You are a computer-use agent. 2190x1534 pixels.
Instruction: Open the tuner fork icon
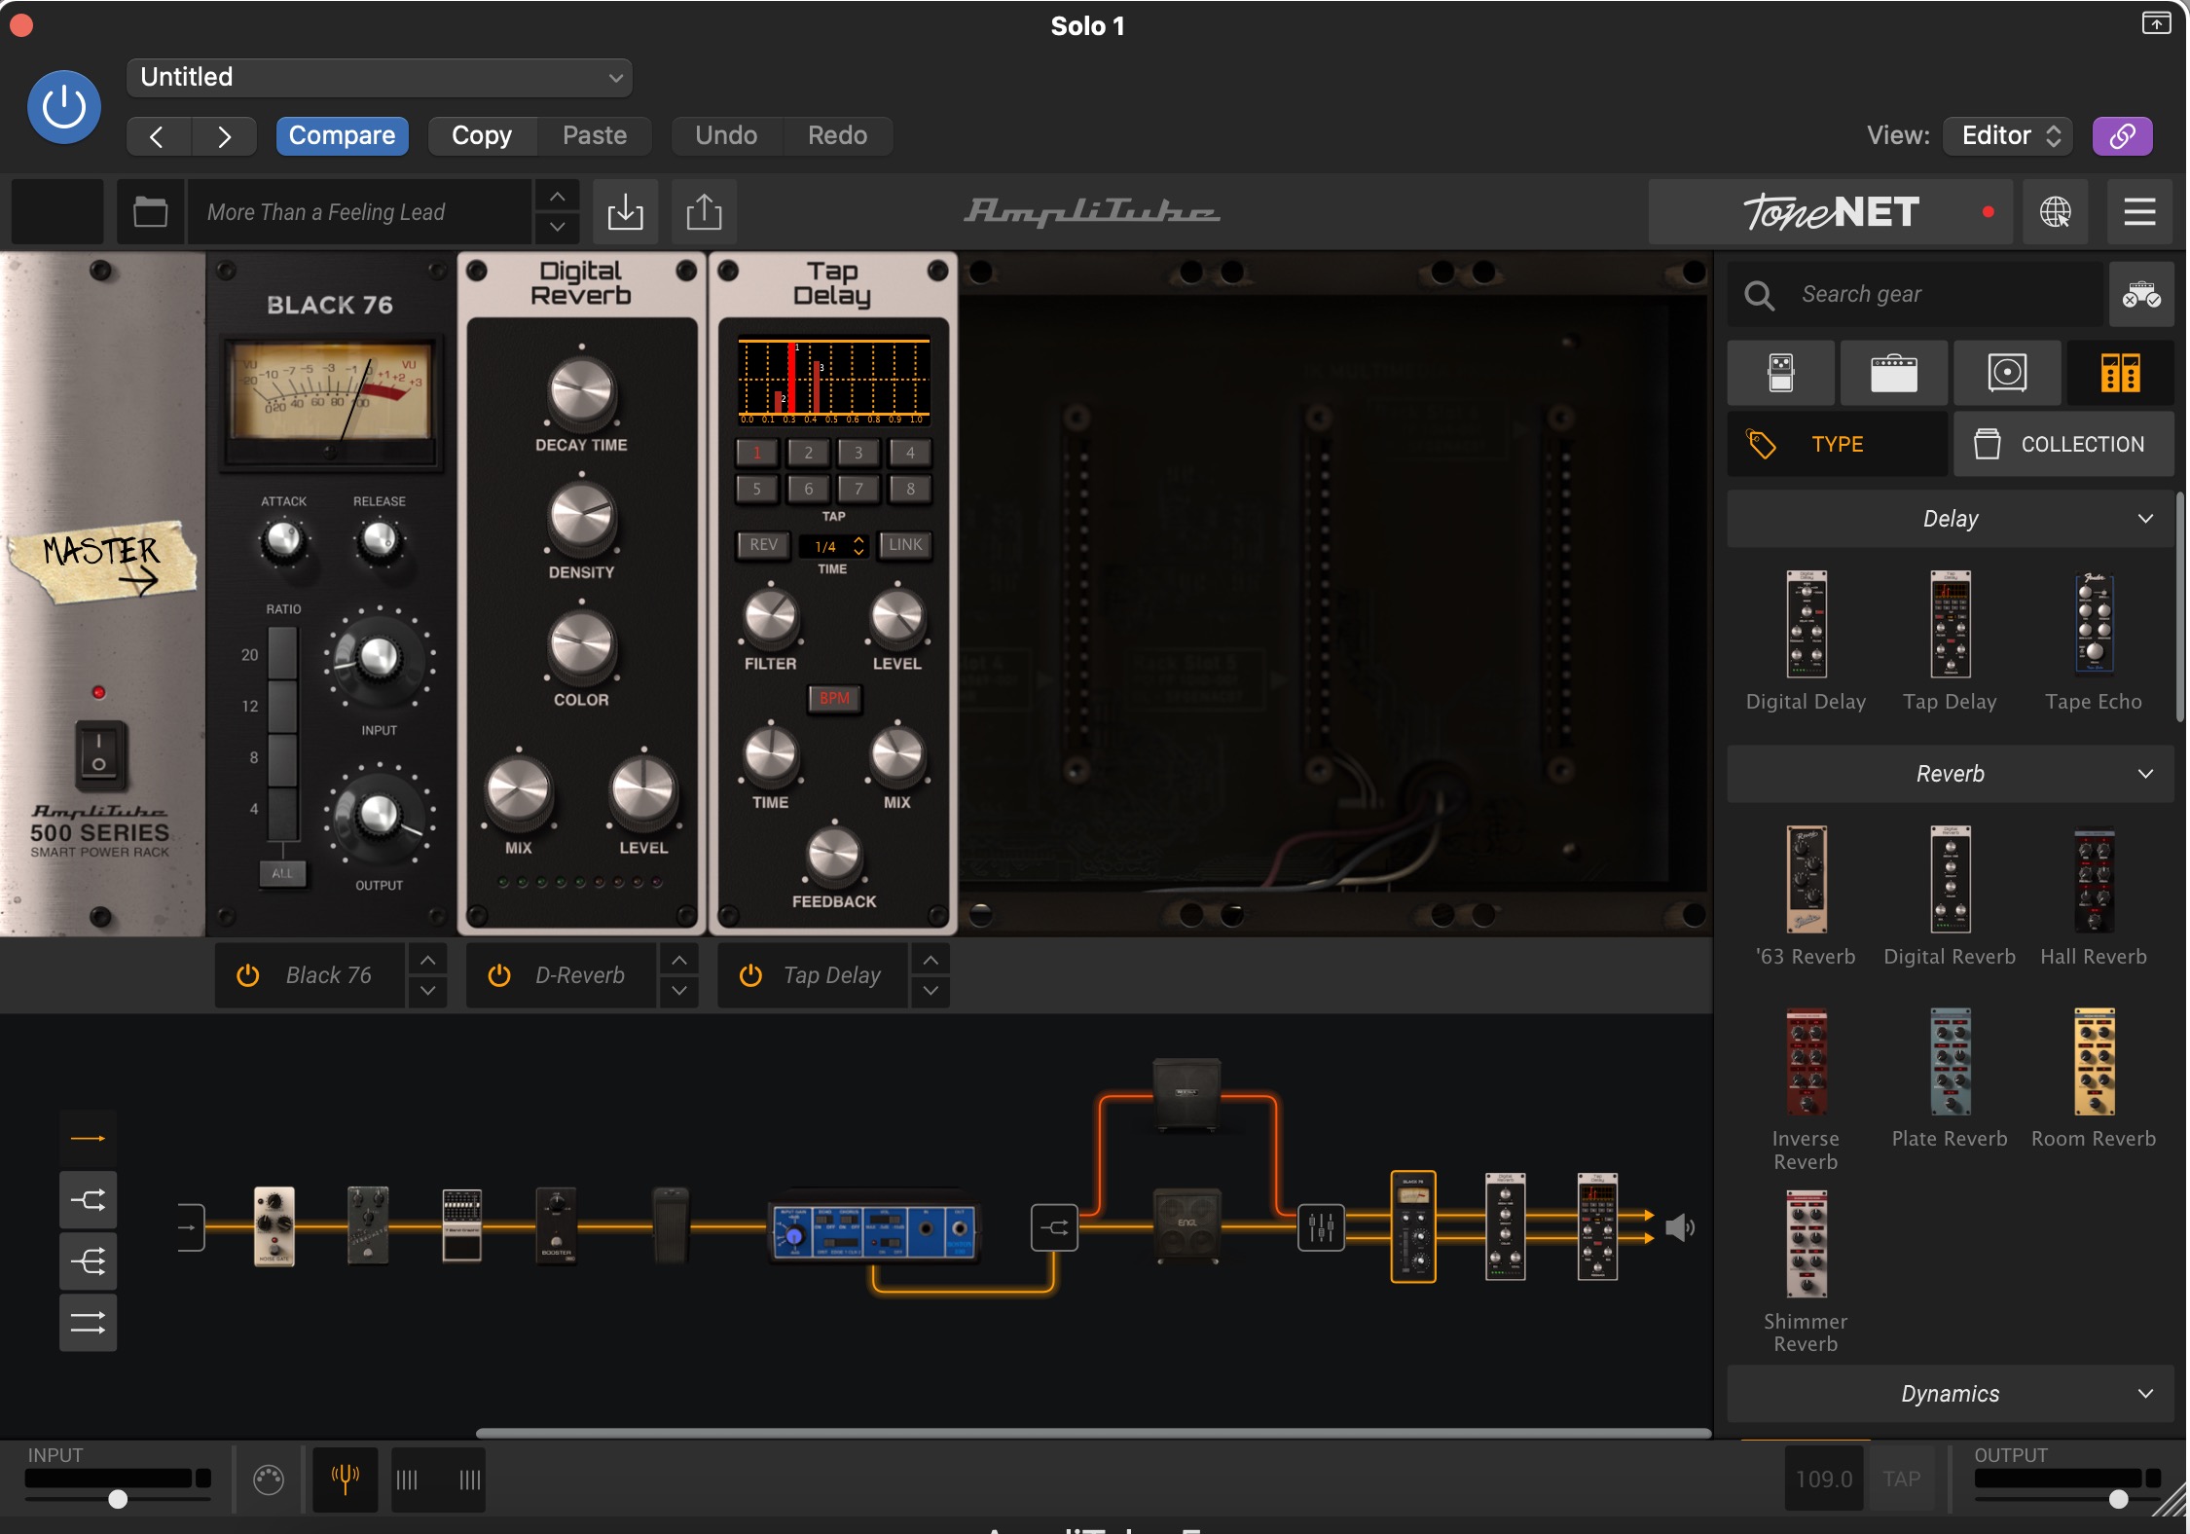point(346,1479)
